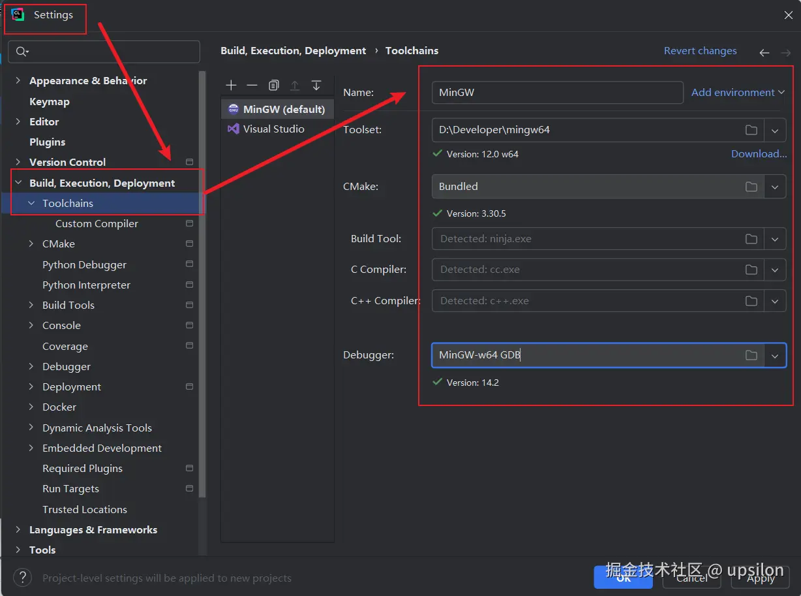
Task: Open the Toolset dropdown arrow
Action: (775, 130)
